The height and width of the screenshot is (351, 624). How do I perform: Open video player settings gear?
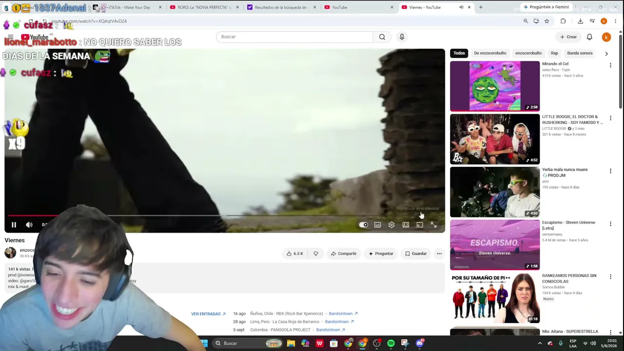391,225
